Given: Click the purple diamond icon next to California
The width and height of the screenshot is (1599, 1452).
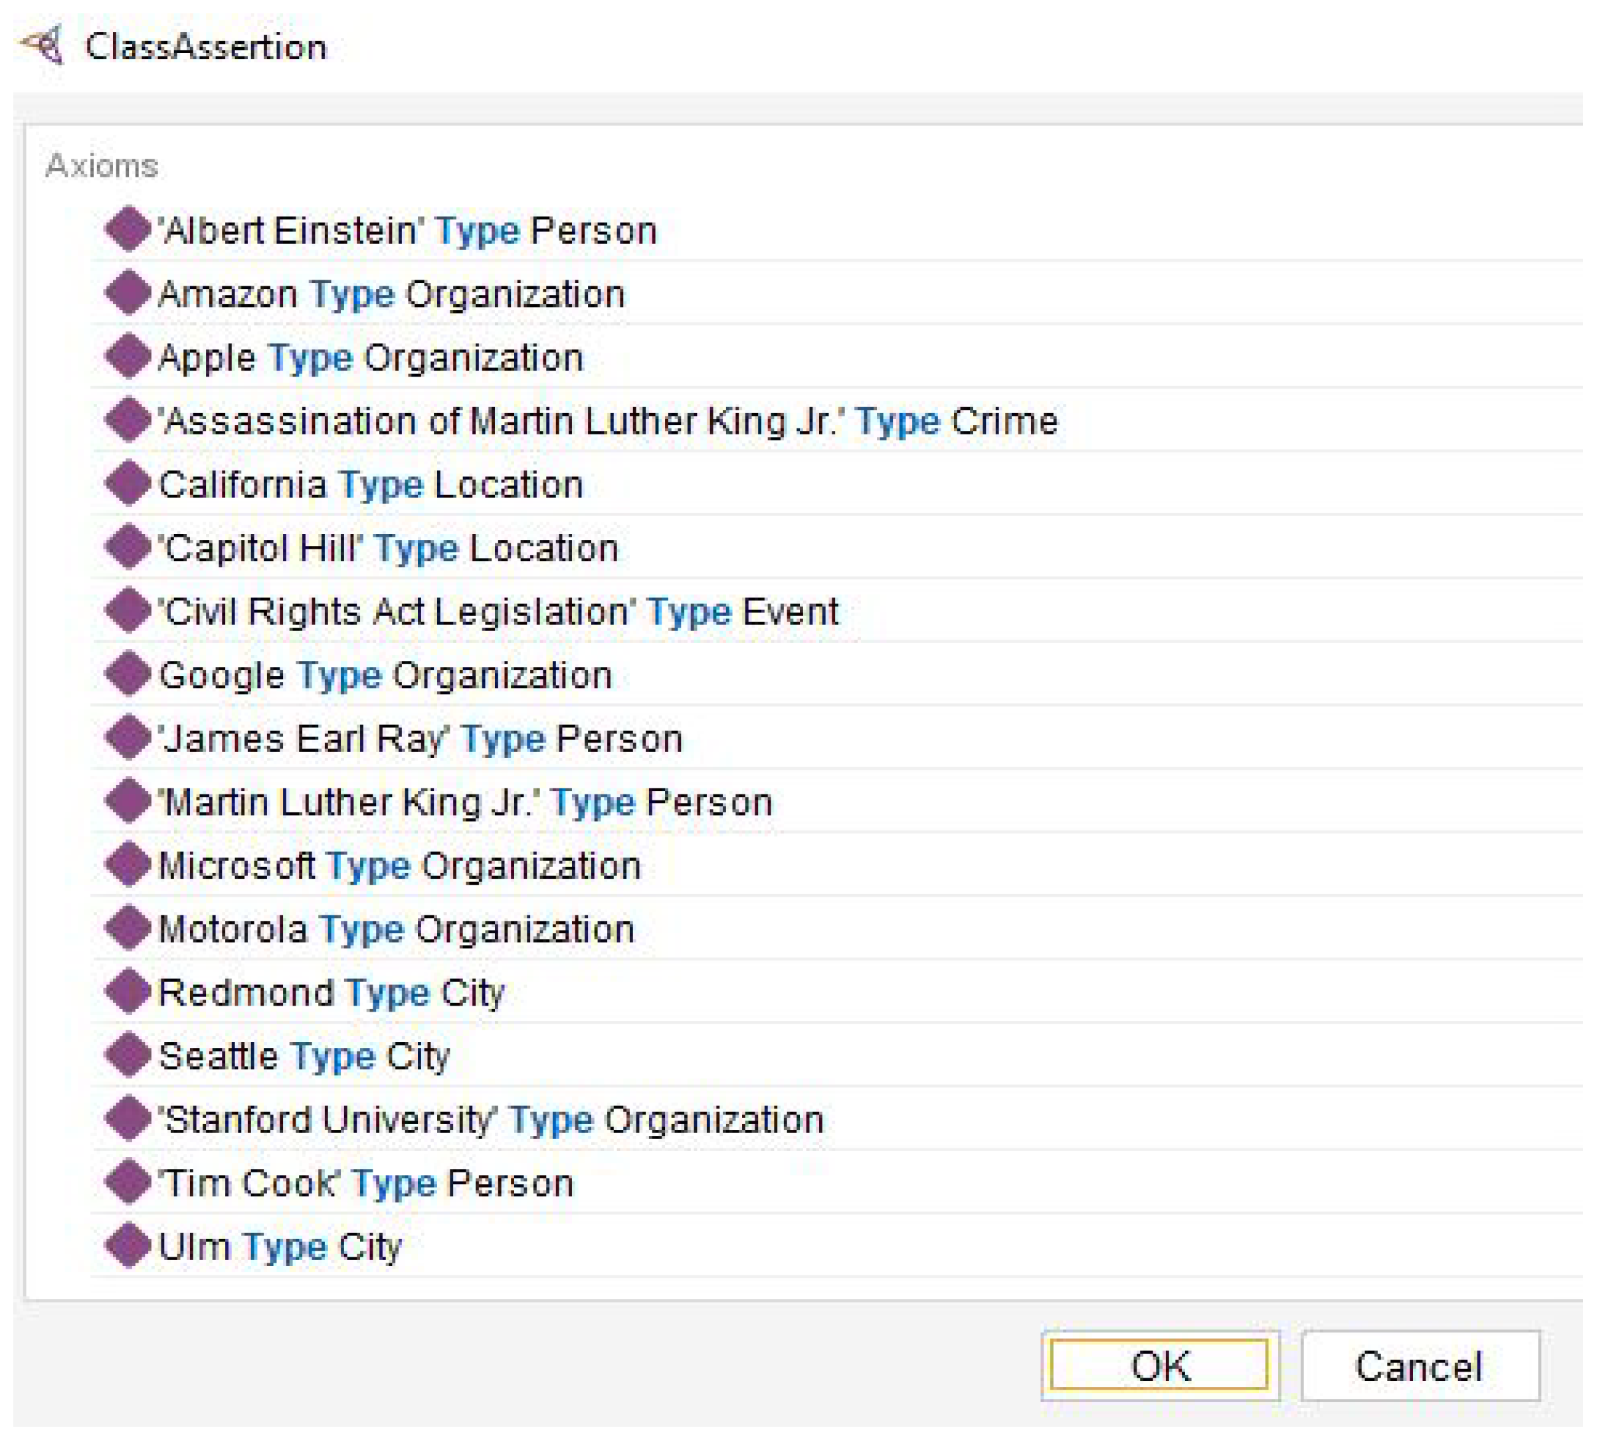Looking at the screenshot, I should tap(128, 484).
